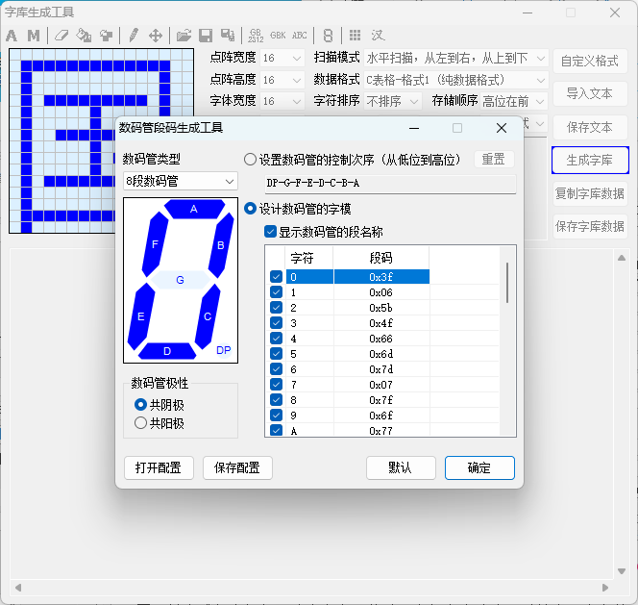The height and width of the screenshot is (605, 638).
Task: Select the four-arrow Move tool
Action: [x=156, y=36]
